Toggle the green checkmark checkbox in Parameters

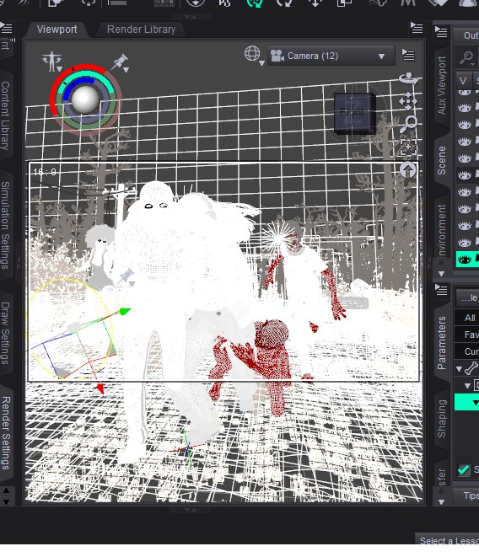[x=464, y=469]
